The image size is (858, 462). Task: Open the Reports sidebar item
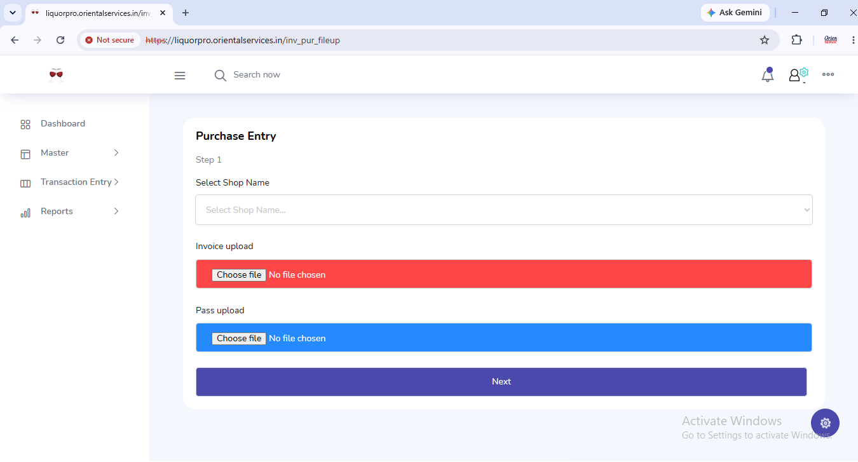click(57, 212)
